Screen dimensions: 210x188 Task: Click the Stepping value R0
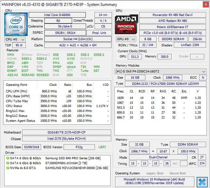tap(58, 21)
